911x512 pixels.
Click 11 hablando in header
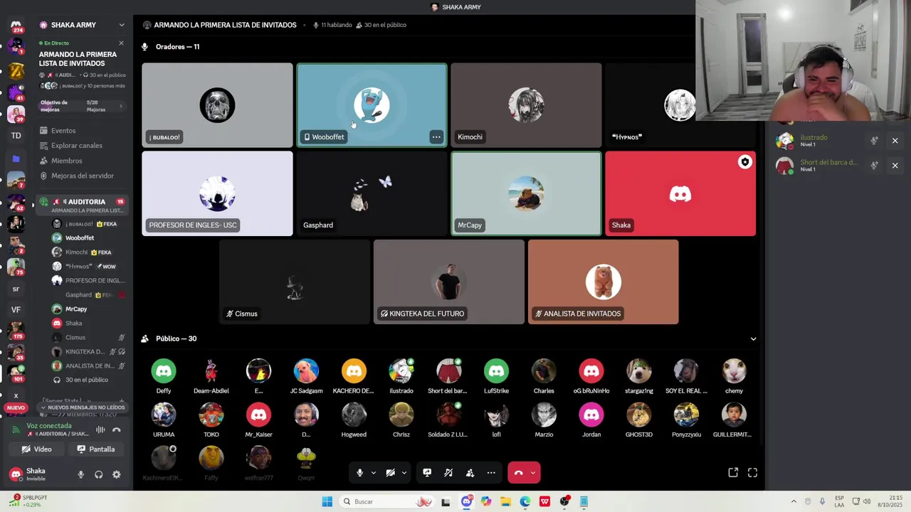coord(332,25)
